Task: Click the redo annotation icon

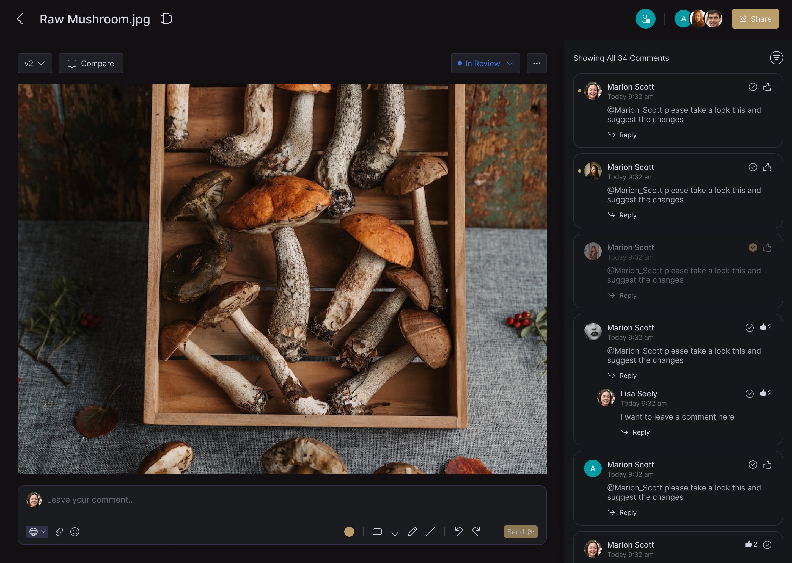Action: tap(476, 531)
